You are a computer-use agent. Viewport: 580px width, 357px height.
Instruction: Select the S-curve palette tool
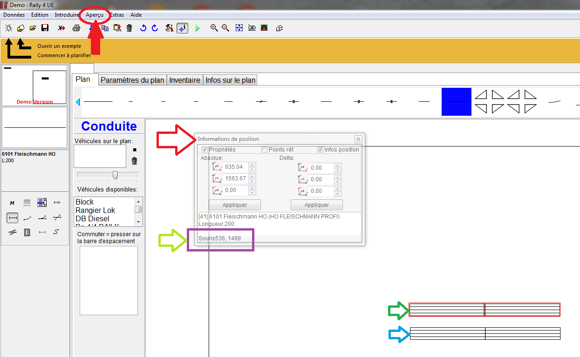57,232
